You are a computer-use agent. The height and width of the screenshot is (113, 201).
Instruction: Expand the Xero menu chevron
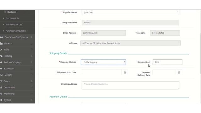click(x=32, y=50)
